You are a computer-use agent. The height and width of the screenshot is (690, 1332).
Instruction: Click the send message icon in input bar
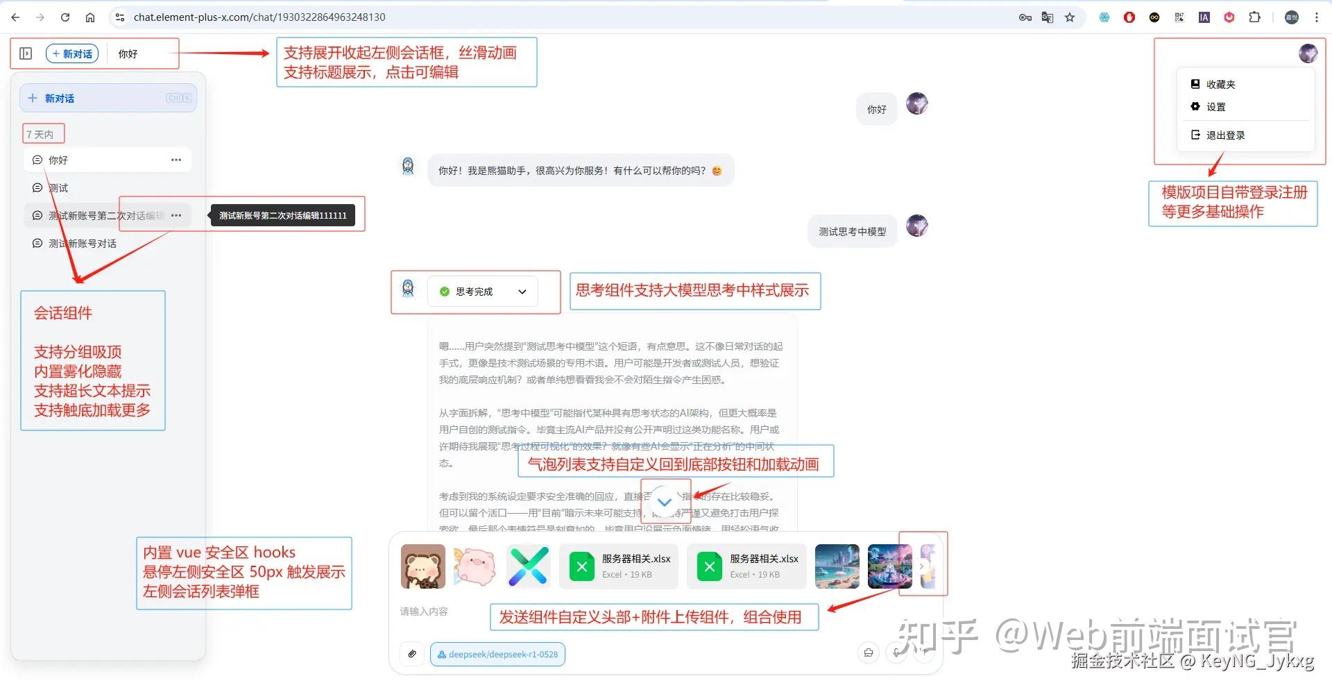click(923, 653)
